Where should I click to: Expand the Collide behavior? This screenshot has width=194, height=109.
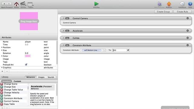click(x=64, y=38)
